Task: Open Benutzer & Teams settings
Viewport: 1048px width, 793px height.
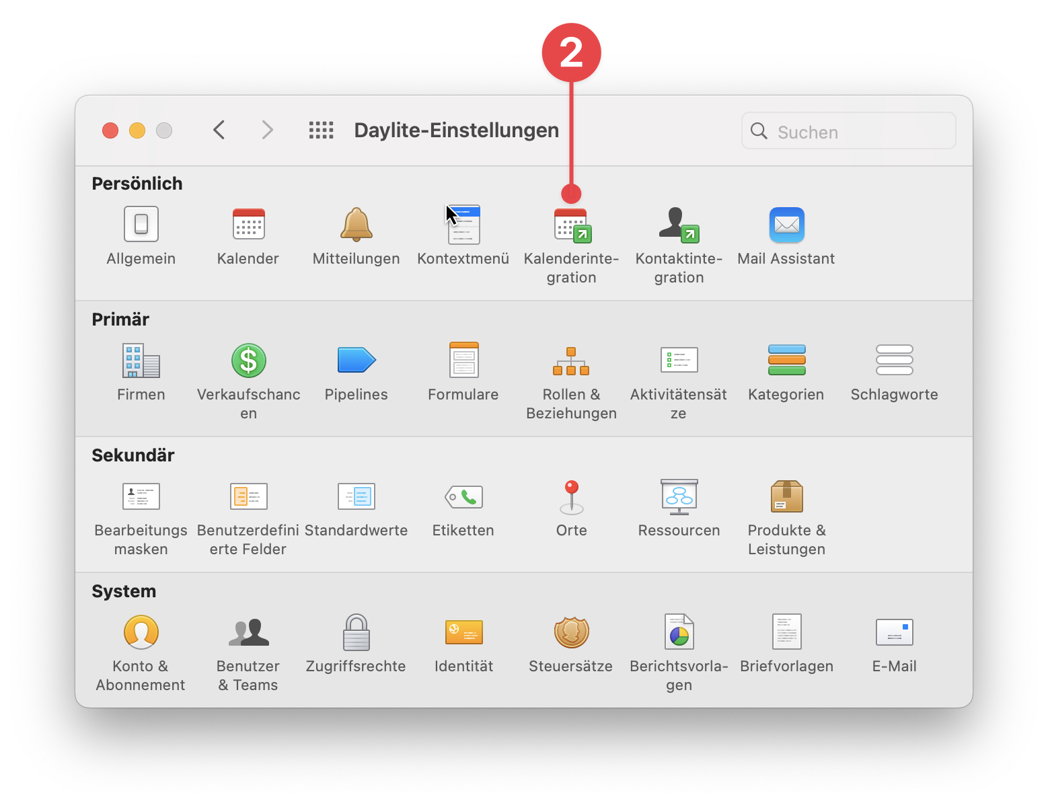Action: 248,632
